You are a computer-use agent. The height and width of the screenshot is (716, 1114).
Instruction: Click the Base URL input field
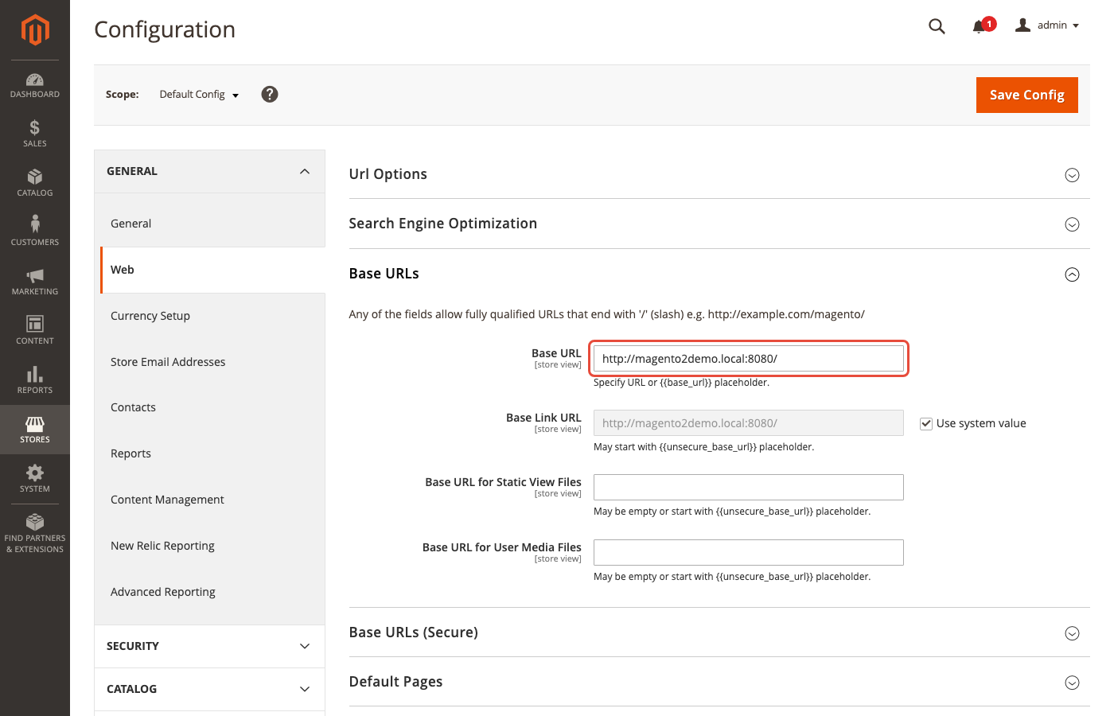tap(748, 359)
